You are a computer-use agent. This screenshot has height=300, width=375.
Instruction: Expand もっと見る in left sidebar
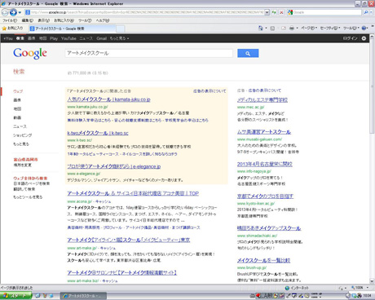pyautogui.click(x=21, y=144)
